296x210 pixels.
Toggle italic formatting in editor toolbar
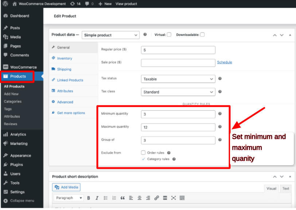tap(97, 198)
